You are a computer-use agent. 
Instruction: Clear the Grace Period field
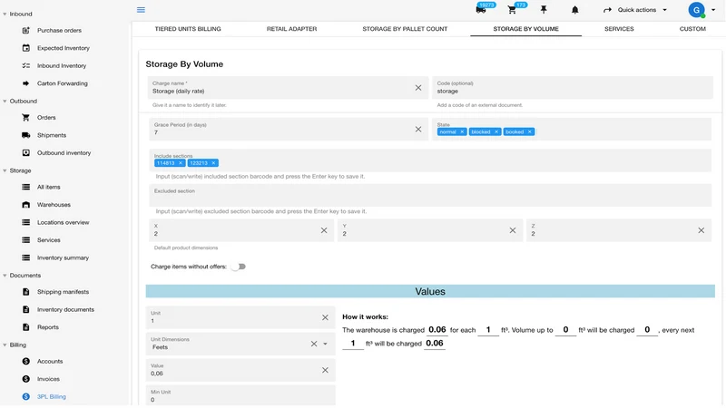pos(418,129)
